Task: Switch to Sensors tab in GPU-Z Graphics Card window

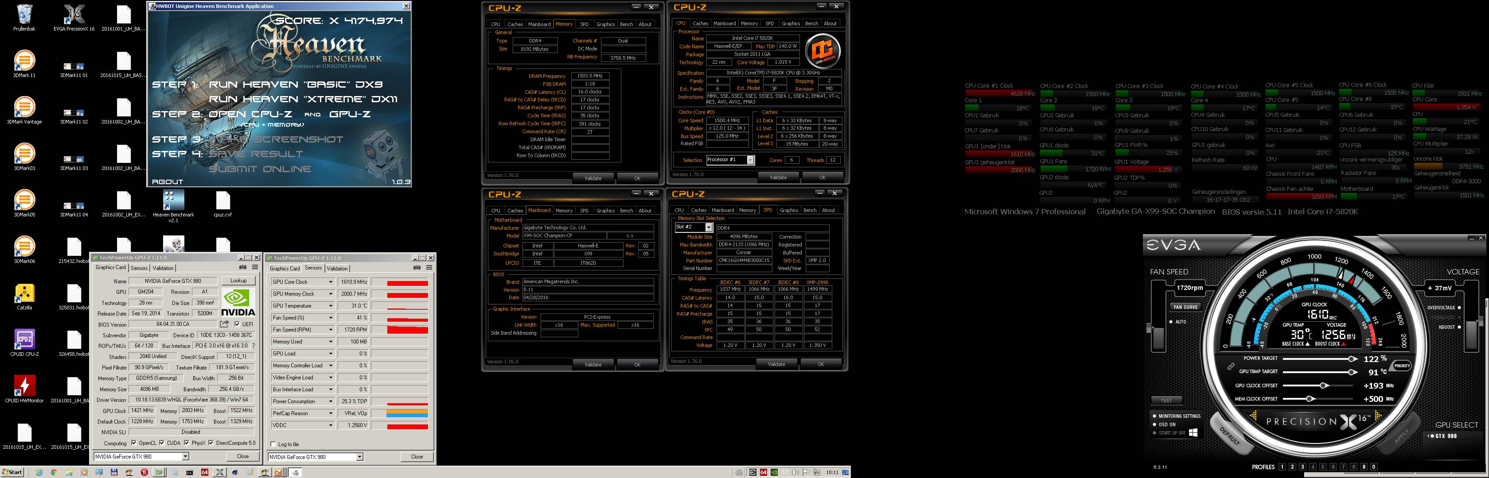Action: click(x=139, y=268)
